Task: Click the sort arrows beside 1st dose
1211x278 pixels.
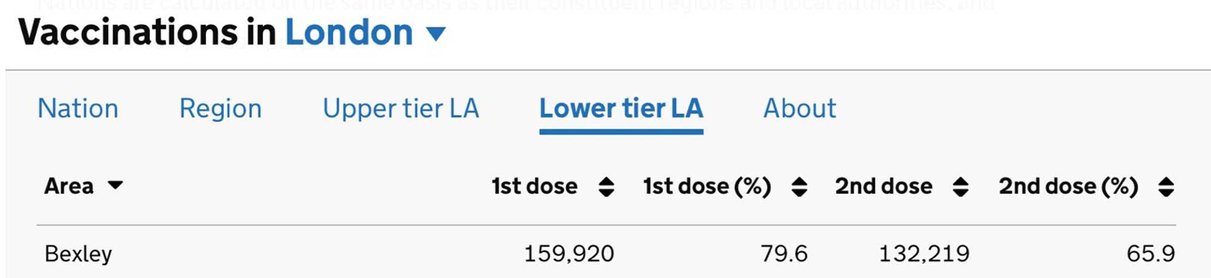Action: click(x=606, y=187)
